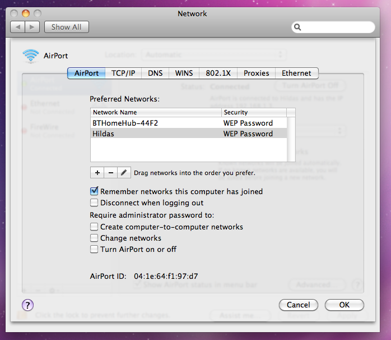Image resolution: width=391 pixels, height=340 pixels.
Task: Edit the selected network using the pencil icon
Action: pos(124,173)
